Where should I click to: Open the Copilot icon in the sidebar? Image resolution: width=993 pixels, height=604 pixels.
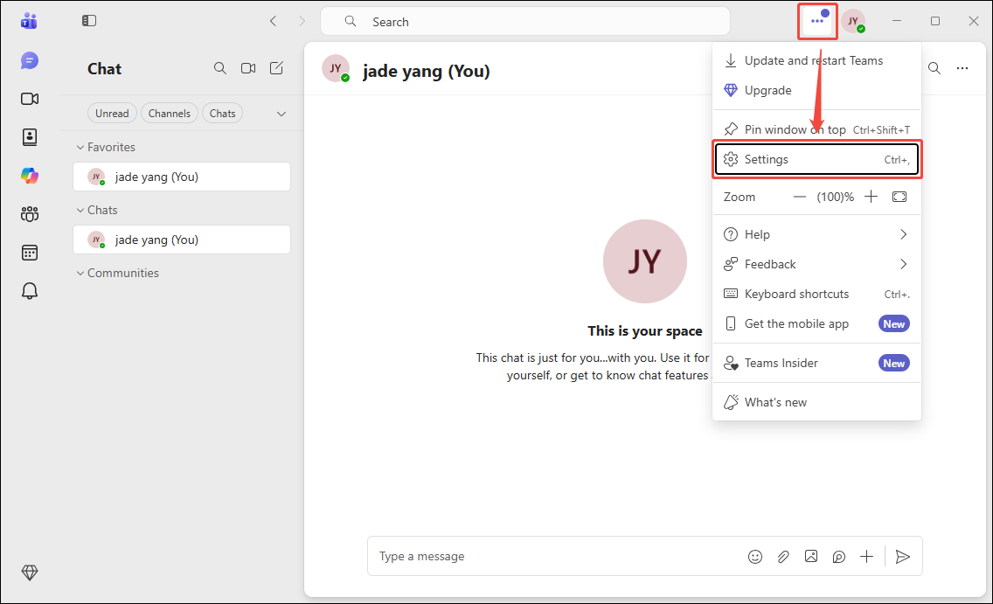tap(29, 176)
